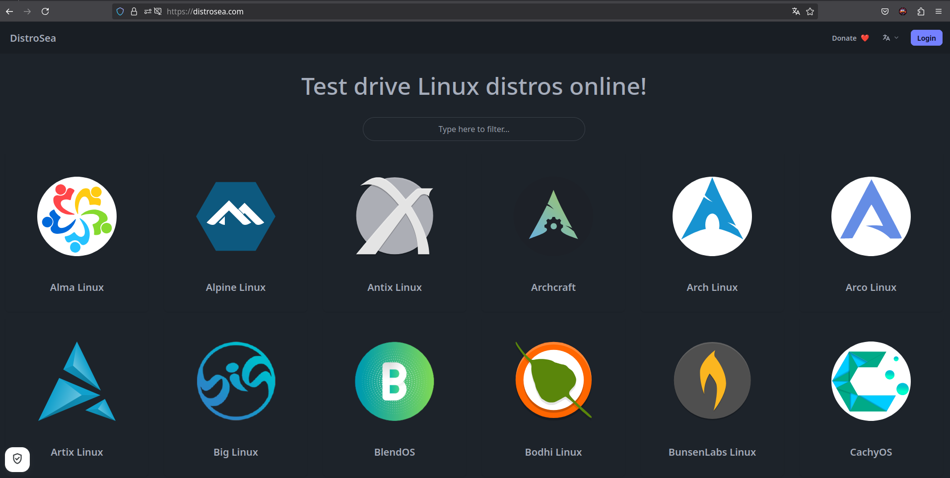
Task: Click the BunsenLabs flame icon
Action: [x=712, y=381]
